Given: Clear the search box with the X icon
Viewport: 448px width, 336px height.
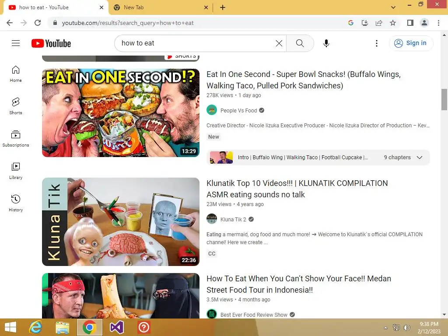Looking at the screenshot, I should (279, 43).
